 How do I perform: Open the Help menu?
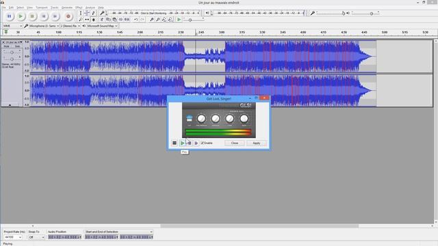pyautogui.click(x=101, y=8)
